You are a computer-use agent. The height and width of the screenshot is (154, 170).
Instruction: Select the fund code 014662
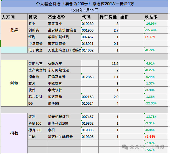coord(90,50)
